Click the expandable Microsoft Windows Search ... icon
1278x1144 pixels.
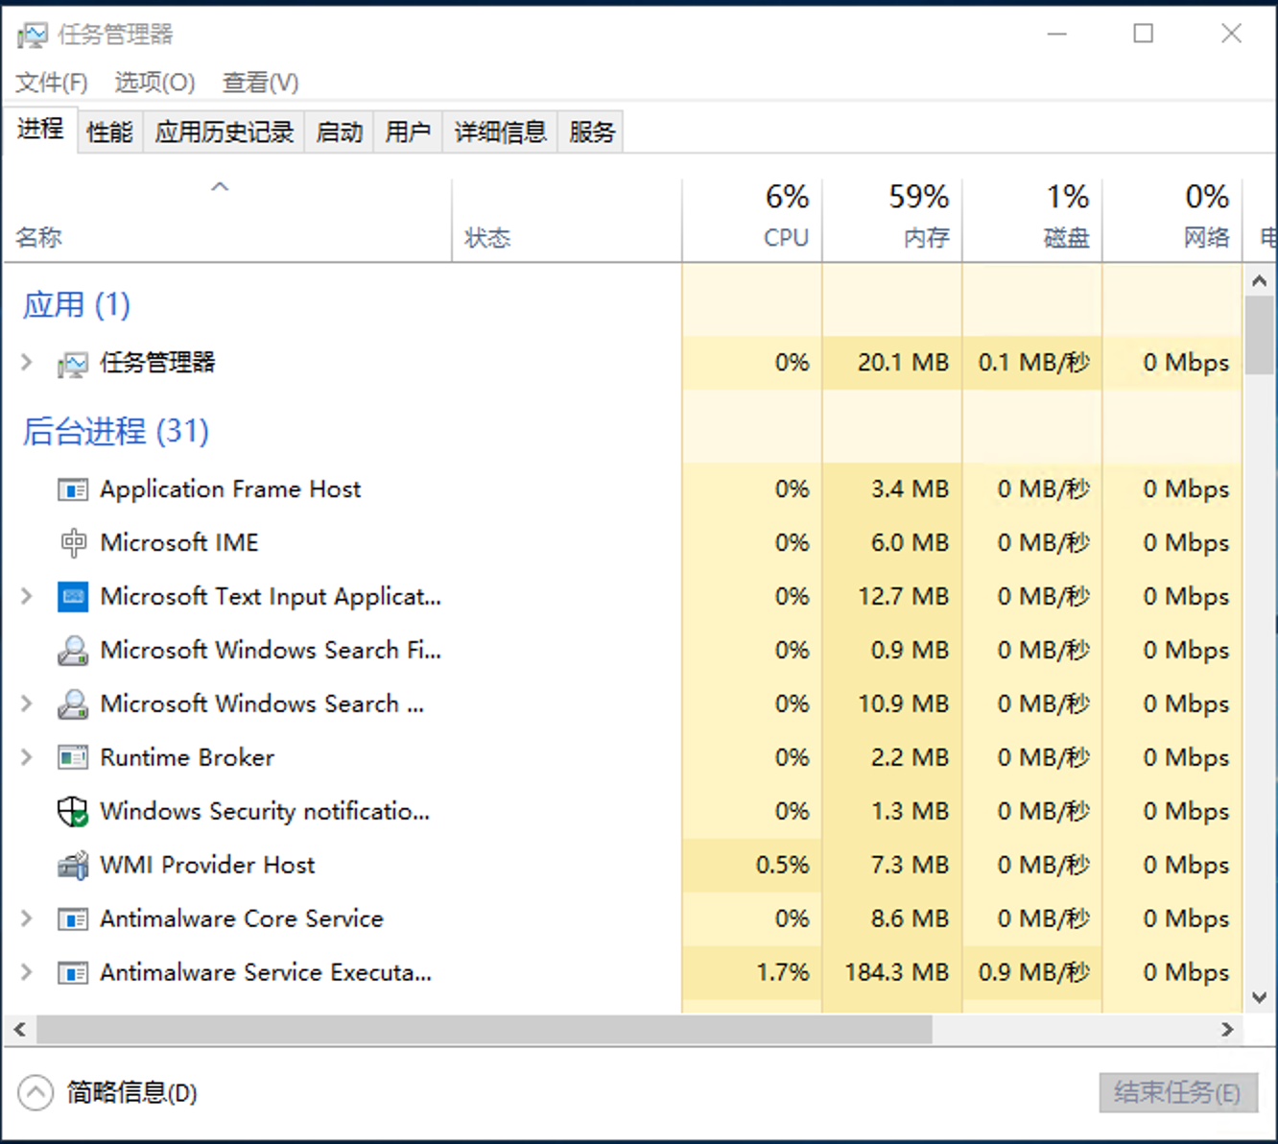73,704
